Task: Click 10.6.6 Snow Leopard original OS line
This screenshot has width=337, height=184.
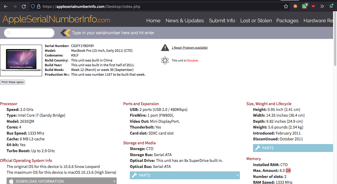Action: [x=53, y=166]
